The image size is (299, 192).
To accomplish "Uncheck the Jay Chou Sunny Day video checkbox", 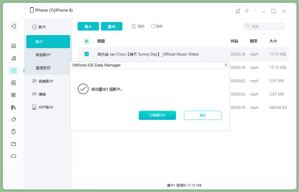I will 87,54.
